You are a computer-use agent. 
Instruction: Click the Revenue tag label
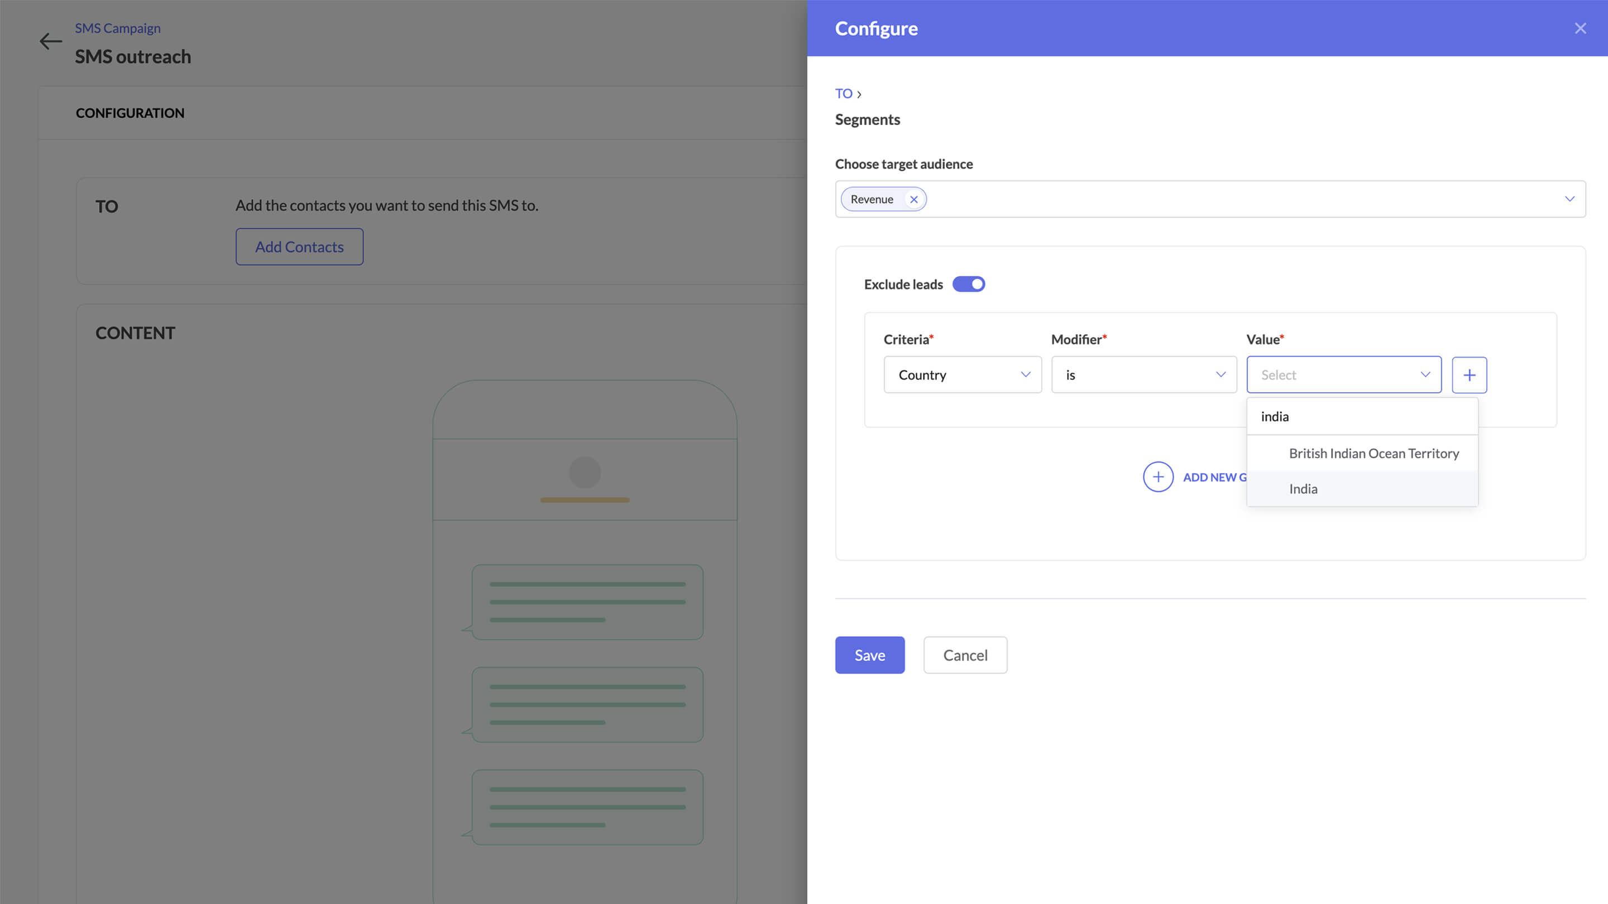point(872,199)
